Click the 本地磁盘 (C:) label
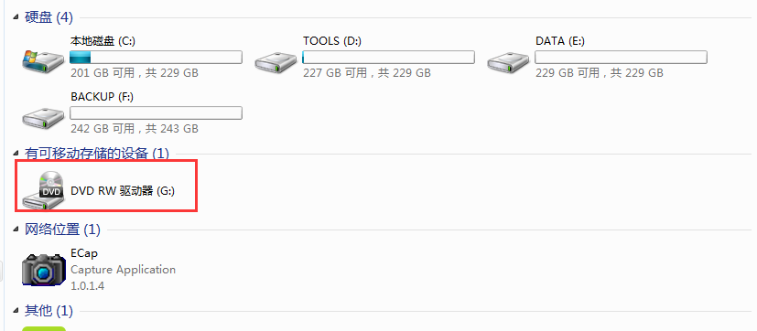The image size is (757, 331). point(103,41)
